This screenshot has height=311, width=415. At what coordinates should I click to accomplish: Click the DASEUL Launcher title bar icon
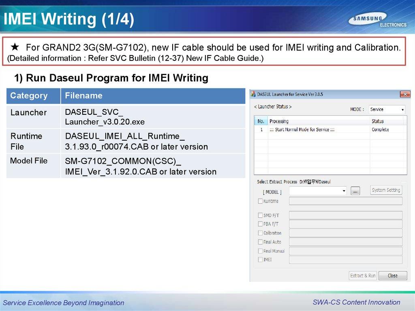click(253, 94)
